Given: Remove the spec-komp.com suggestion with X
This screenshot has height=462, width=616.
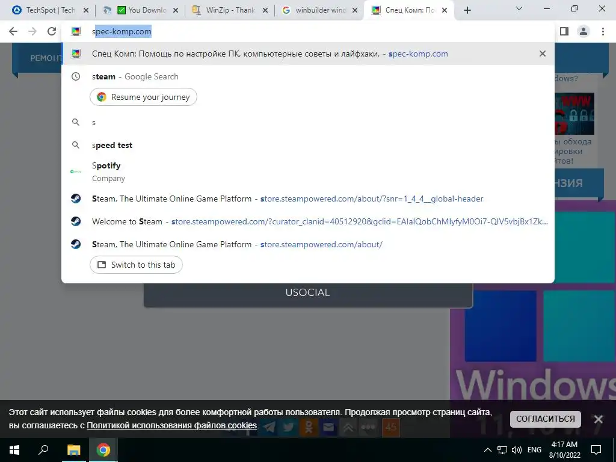Looking at the screenshot, I should (x=542, y=54).
